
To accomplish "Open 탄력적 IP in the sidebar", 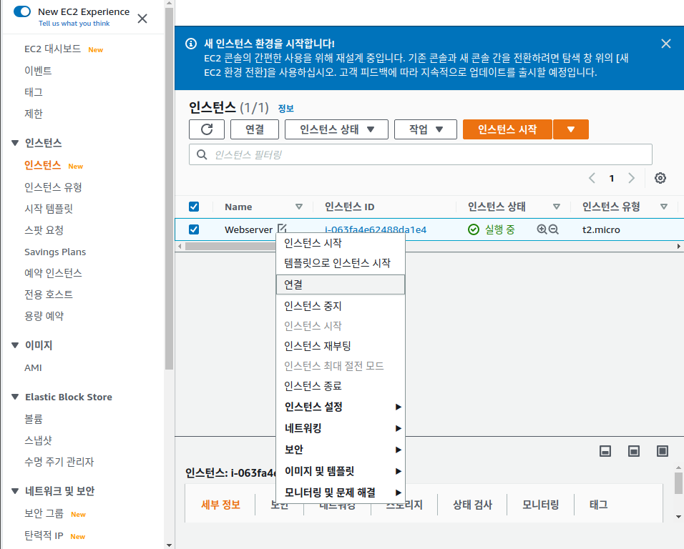I will tap(44, 535).
